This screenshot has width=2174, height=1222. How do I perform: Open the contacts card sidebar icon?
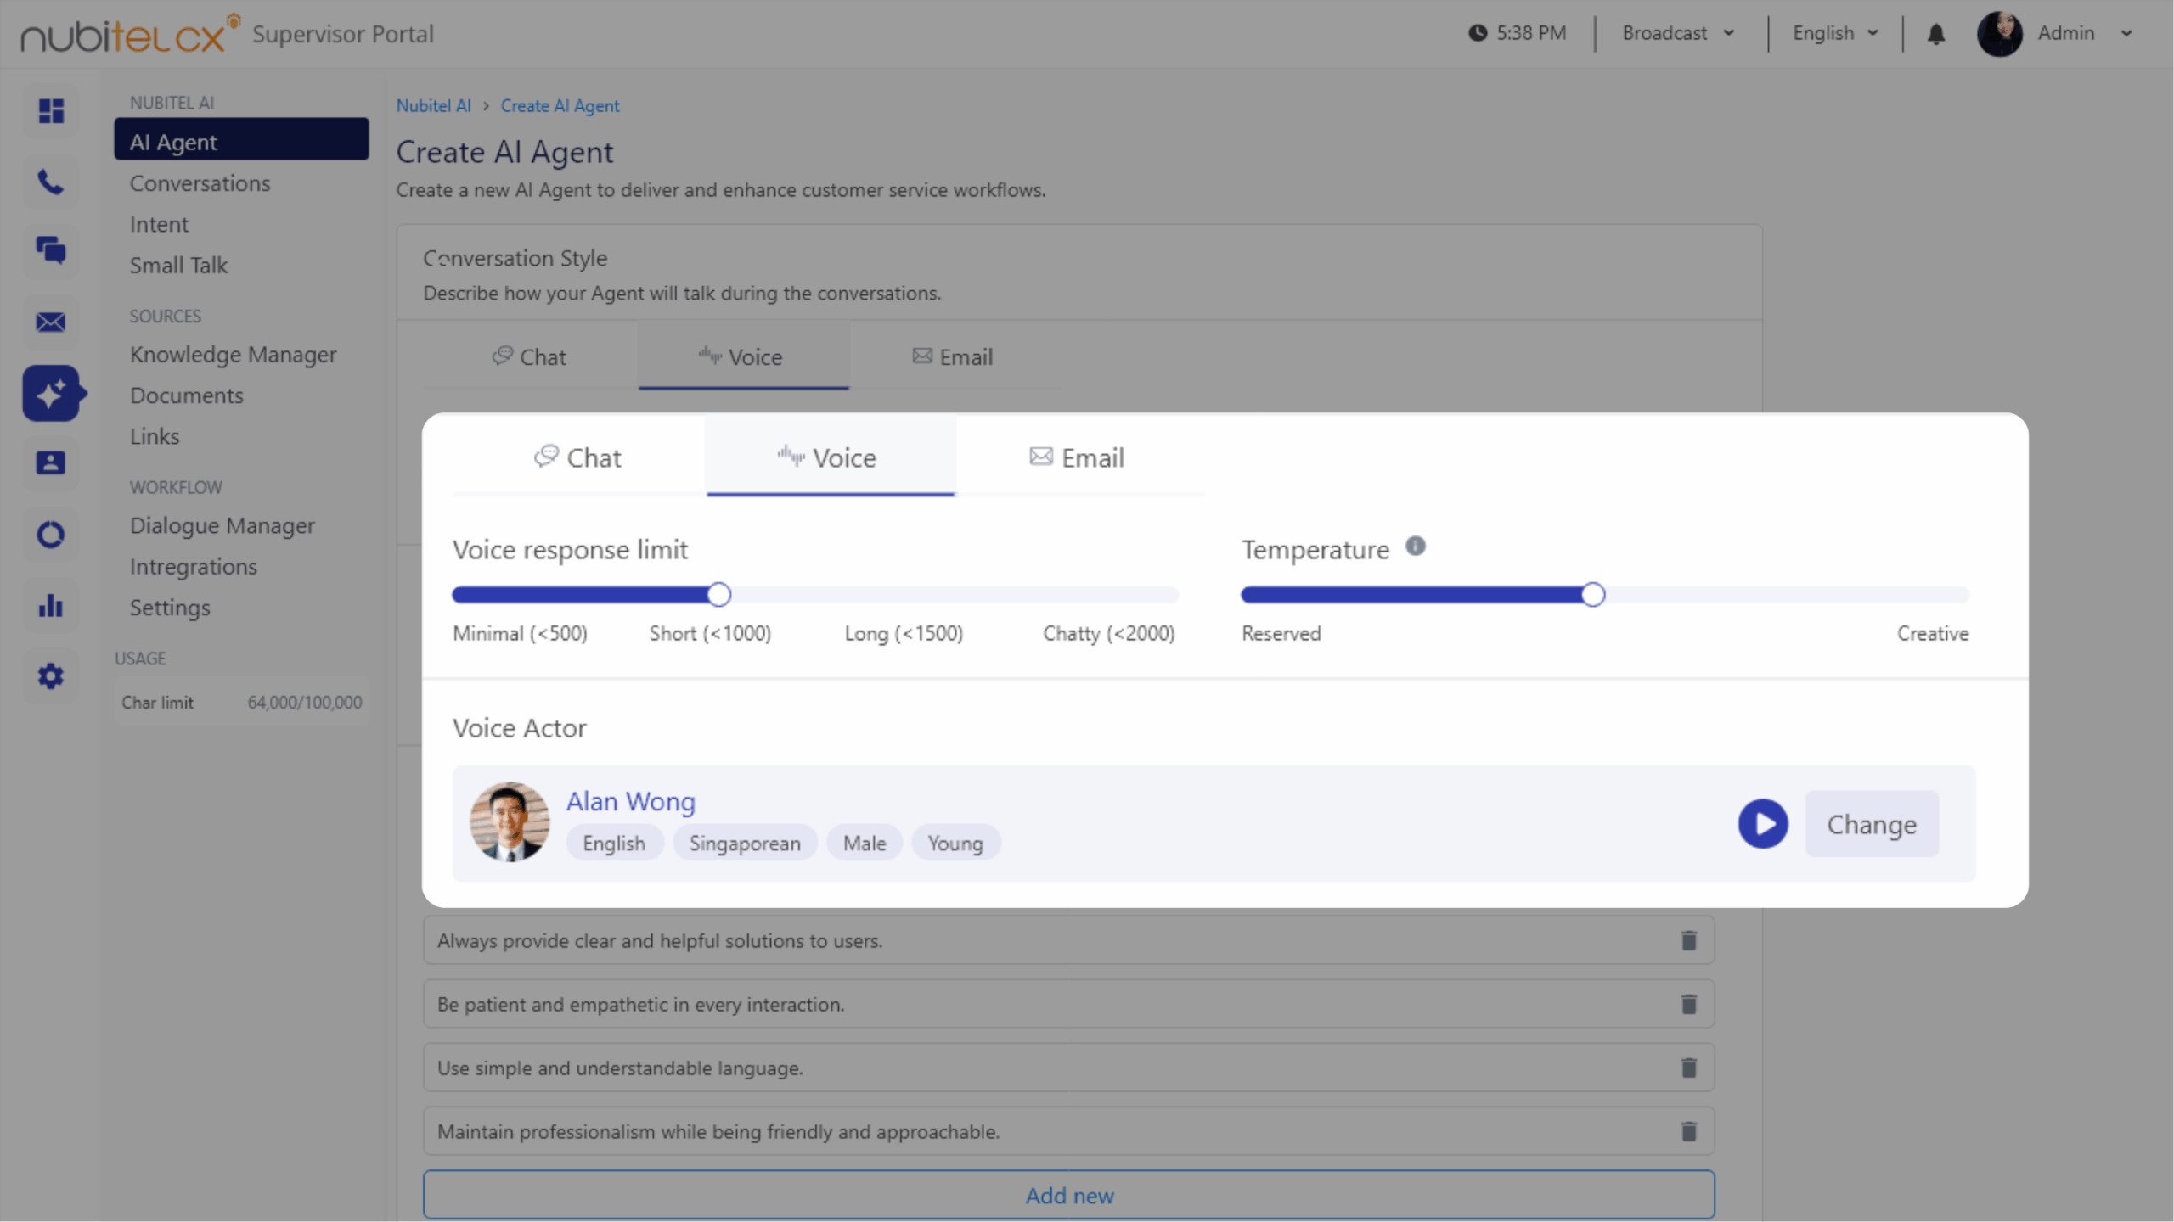coord(51,462)
